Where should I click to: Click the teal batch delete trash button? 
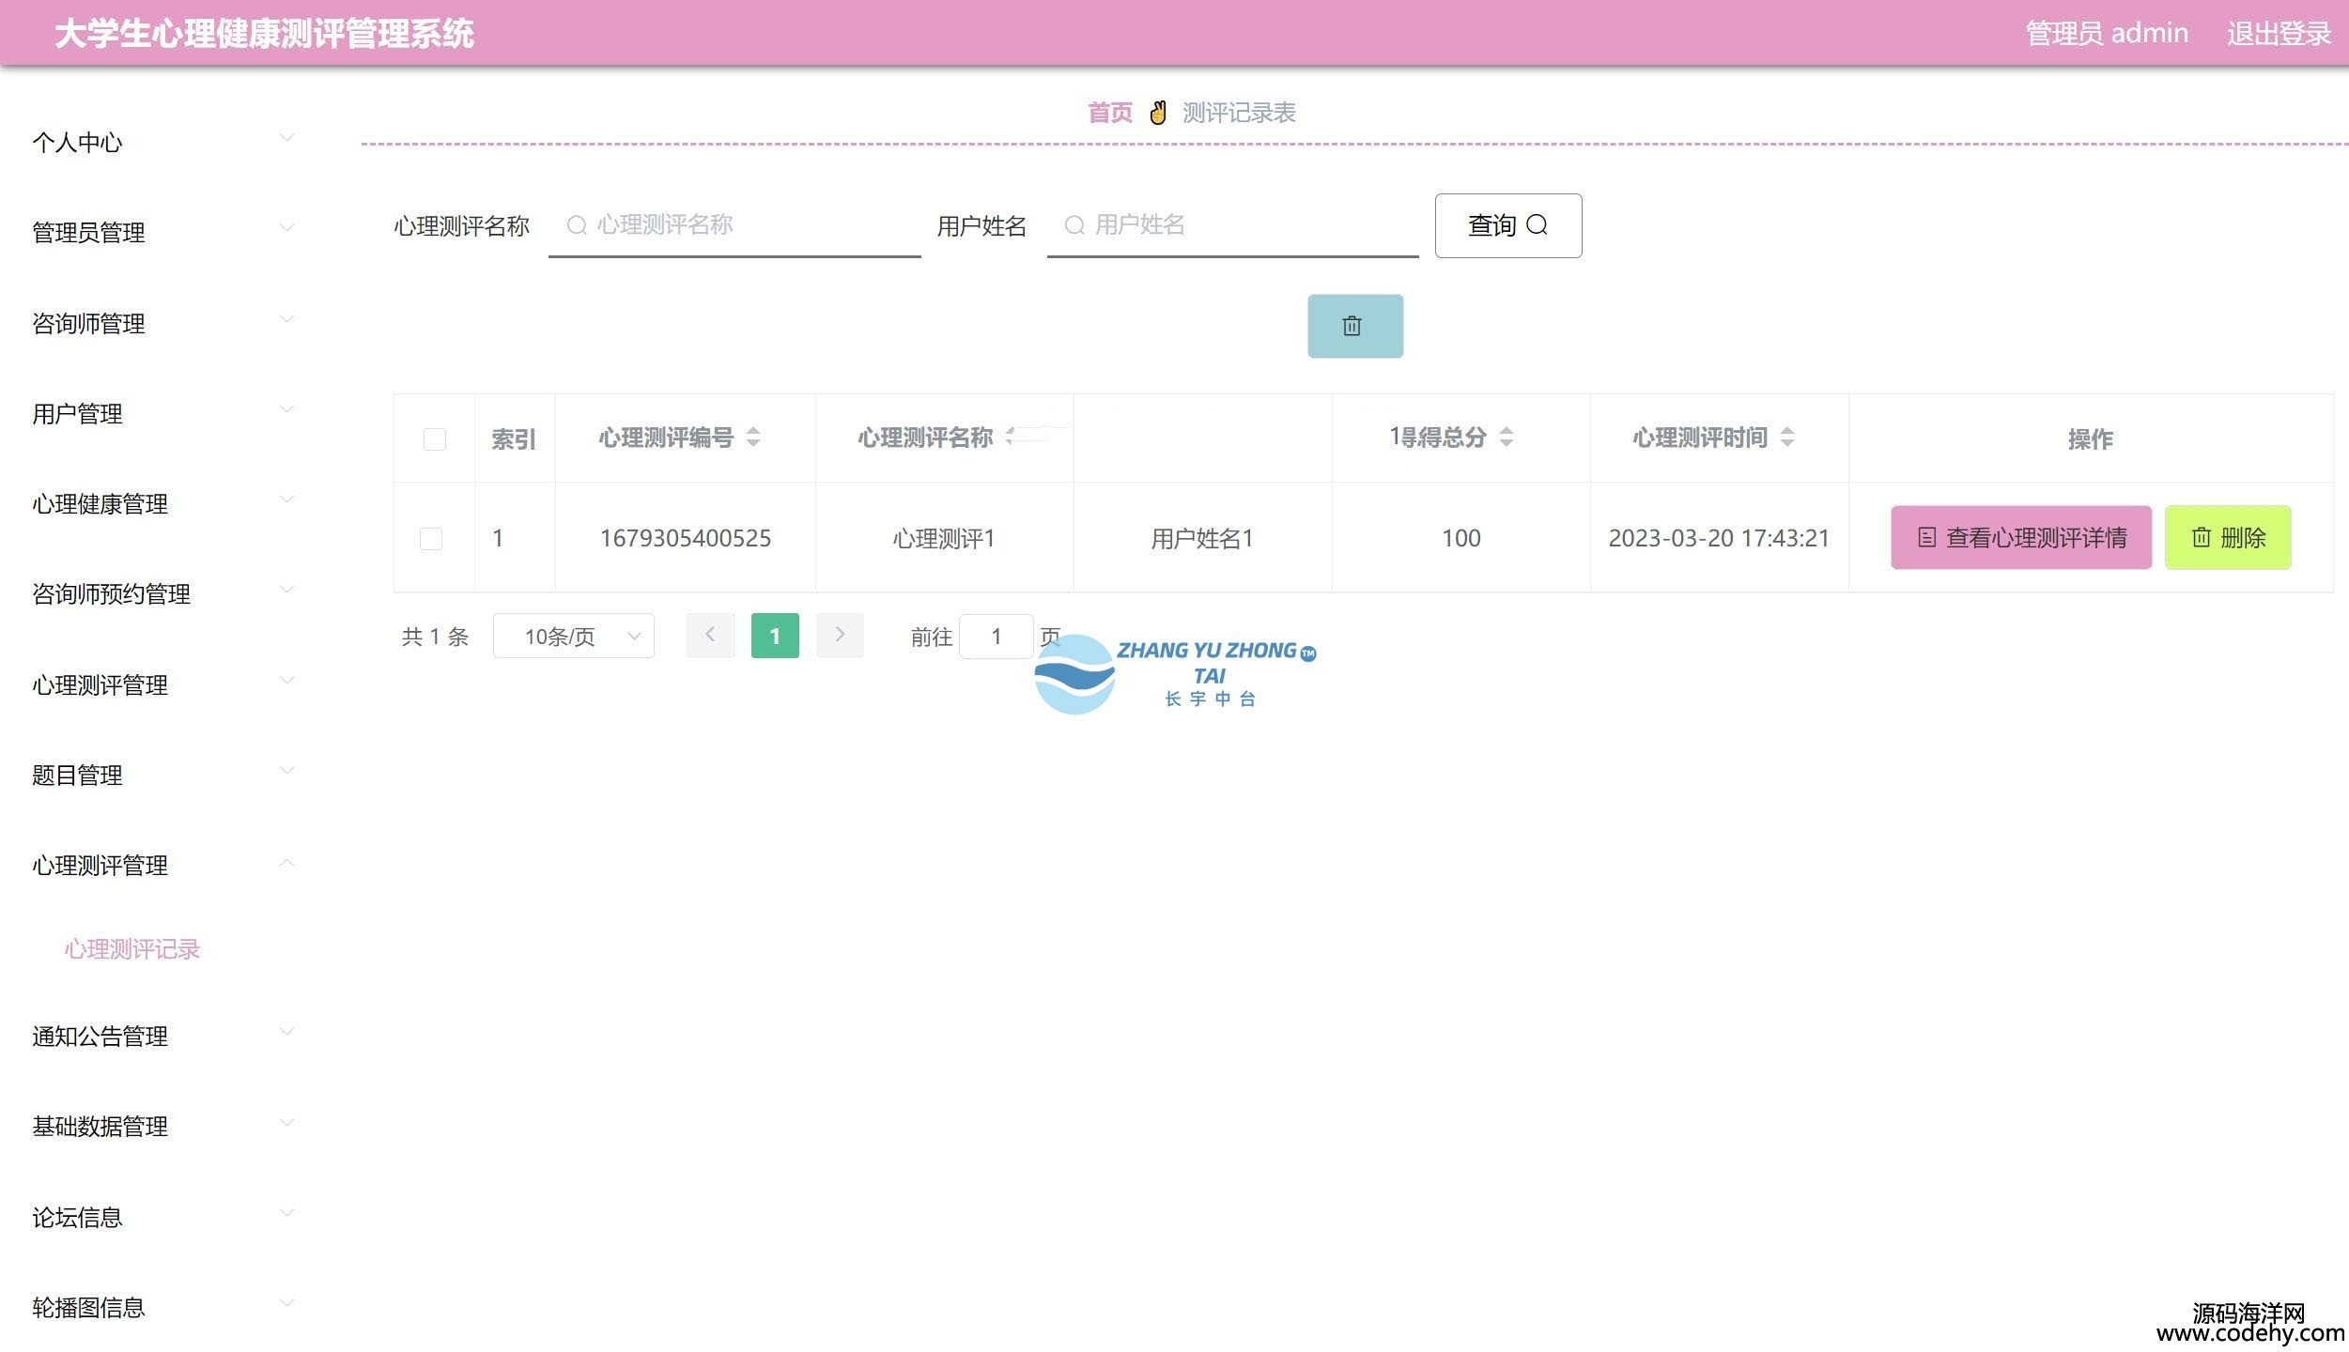coord(1354,326)
